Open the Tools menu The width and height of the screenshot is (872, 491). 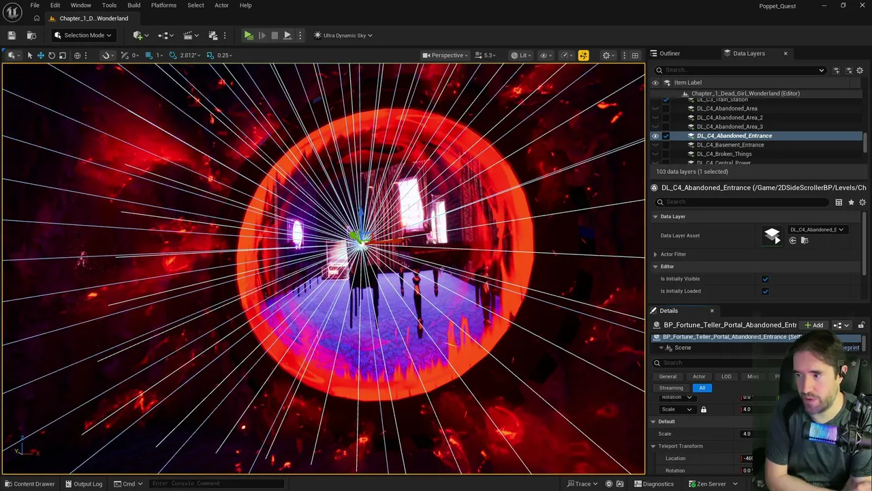tap(109, 5)
